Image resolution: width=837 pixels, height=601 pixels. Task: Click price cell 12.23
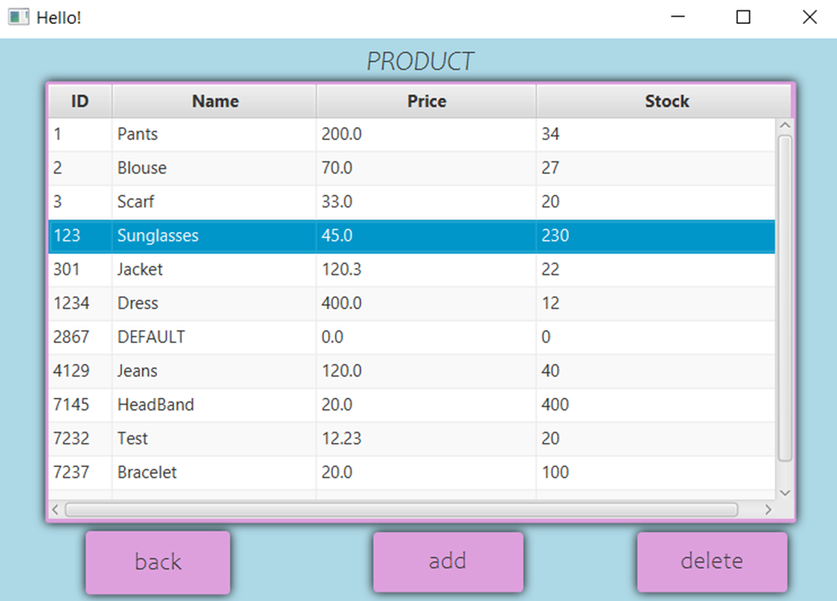[426, 438]
